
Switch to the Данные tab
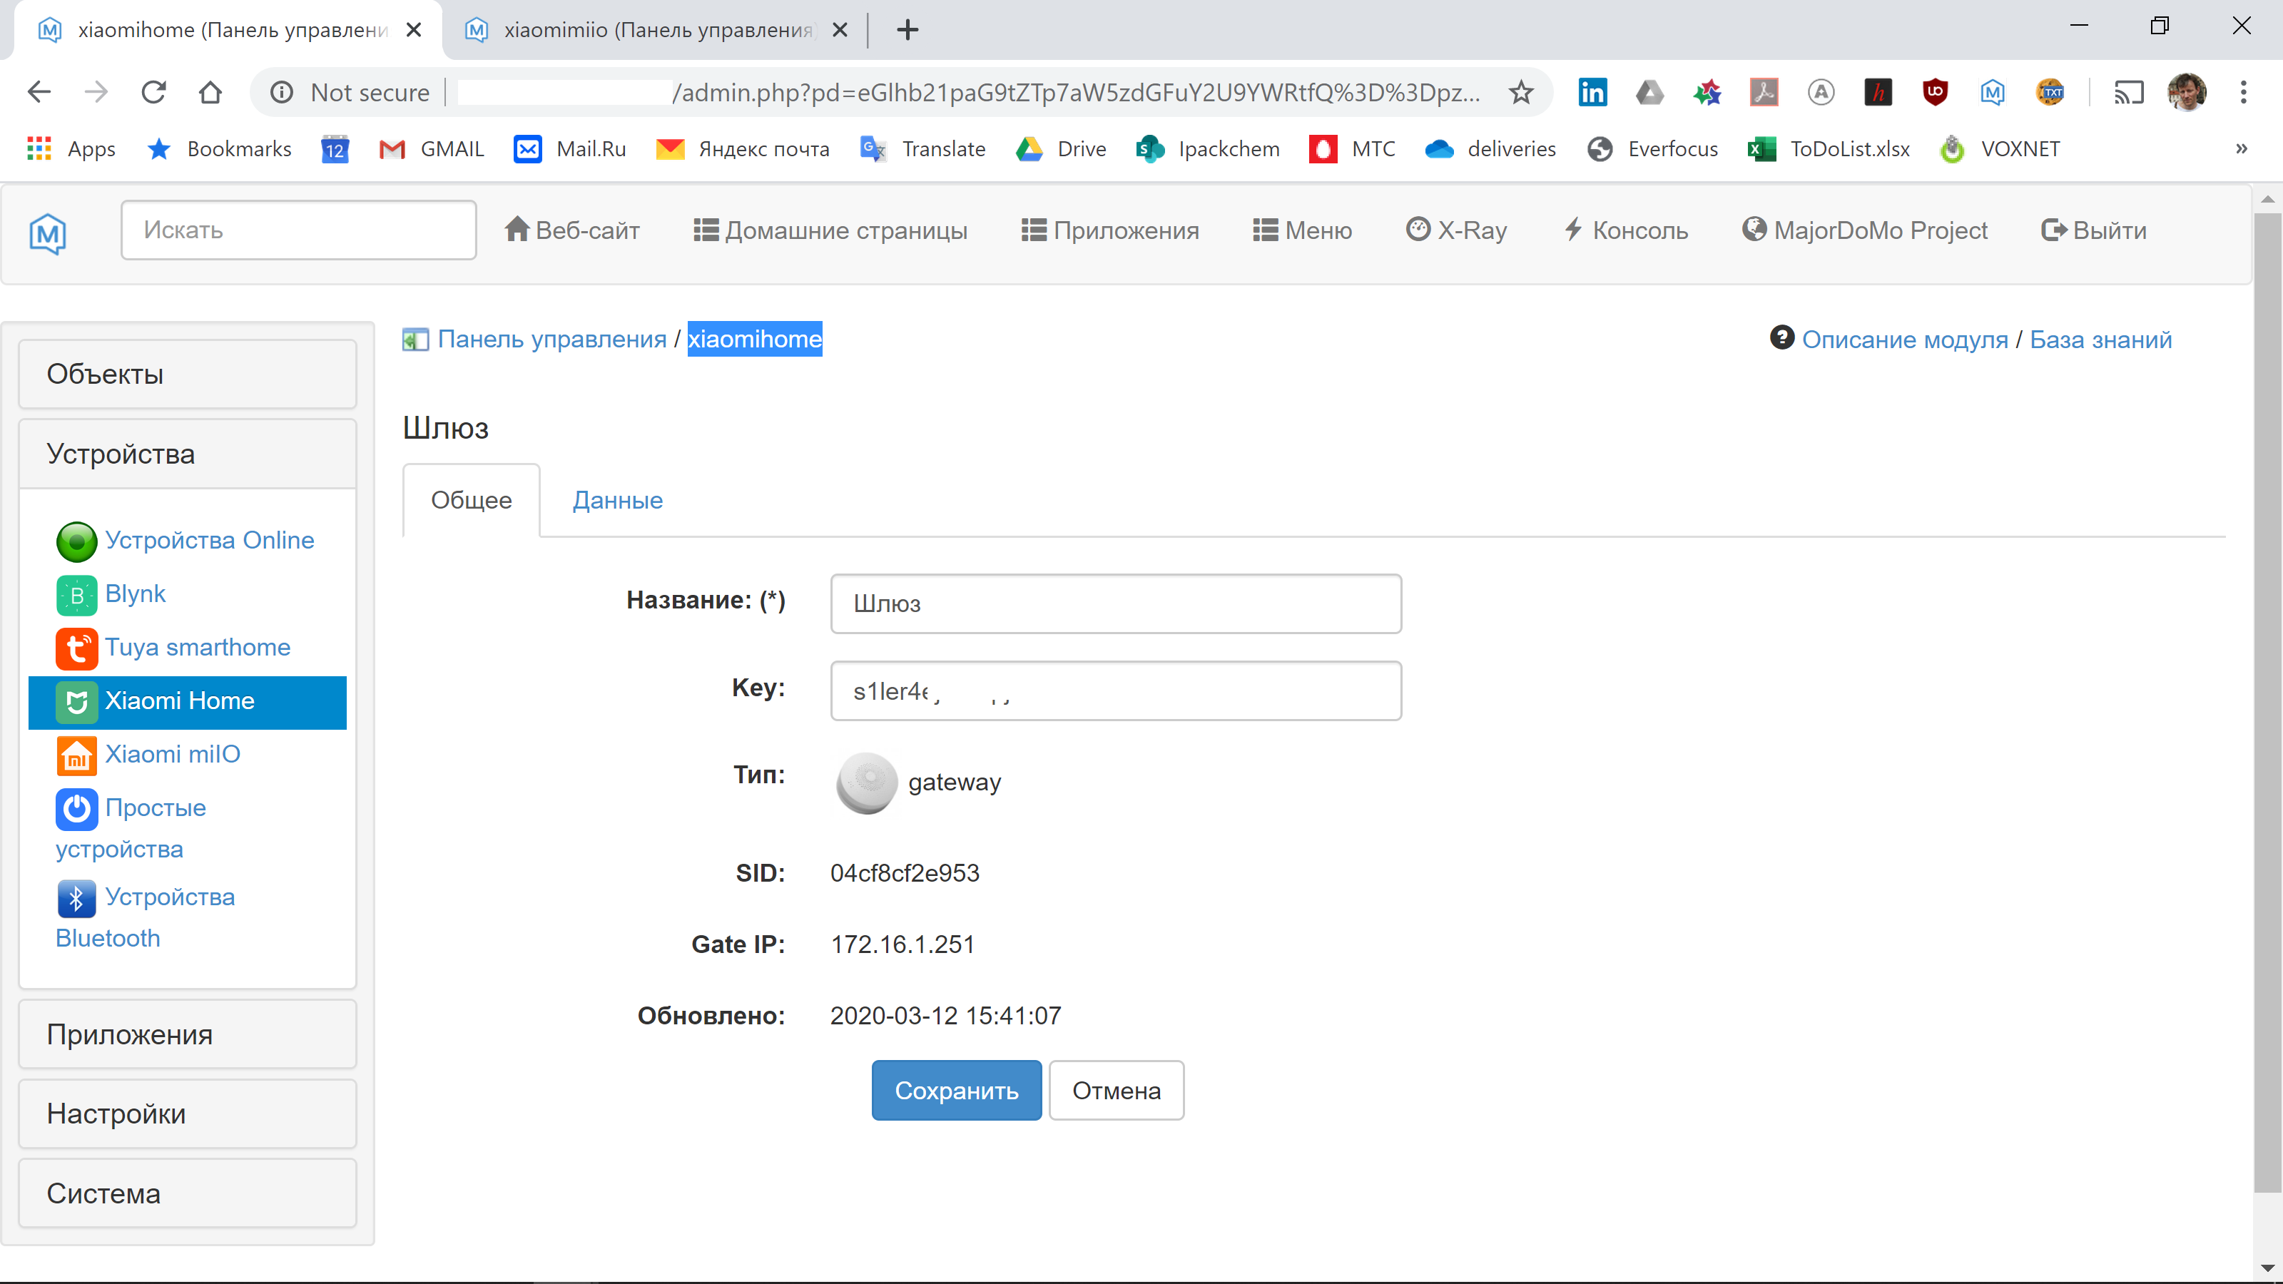point(617,500)
